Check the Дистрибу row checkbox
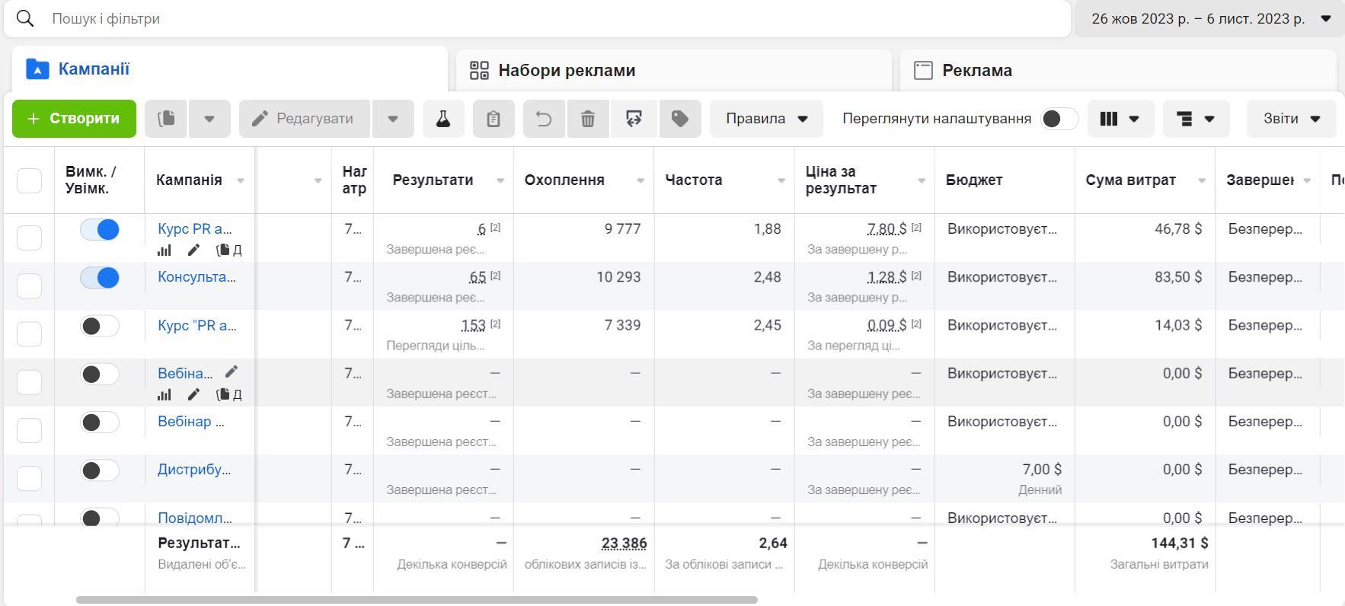 [x=29, y=478]
